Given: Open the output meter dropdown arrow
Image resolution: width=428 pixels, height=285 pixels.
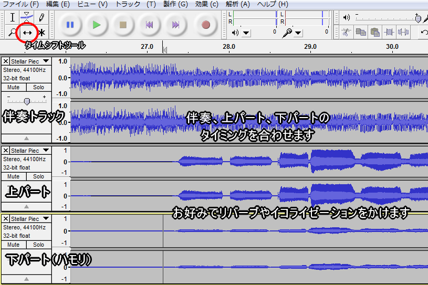Looking at the screenshot, I should 246,33.
